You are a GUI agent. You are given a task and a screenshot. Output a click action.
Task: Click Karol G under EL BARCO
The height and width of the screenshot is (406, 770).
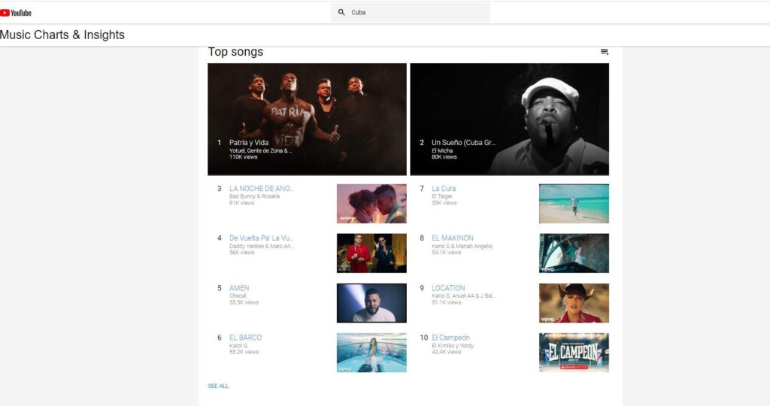(238, 346)
